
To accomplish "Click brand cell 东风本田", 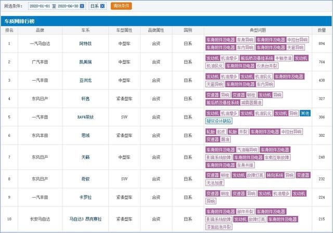I will point(40,135).
